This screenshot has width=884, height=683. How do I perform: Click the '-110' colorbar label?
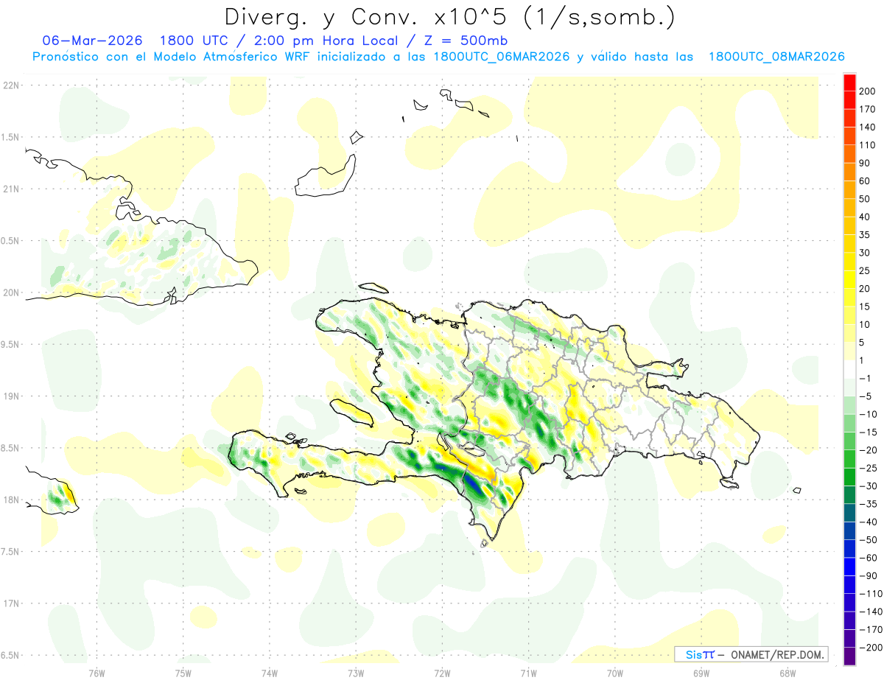(x=871, y=594)
